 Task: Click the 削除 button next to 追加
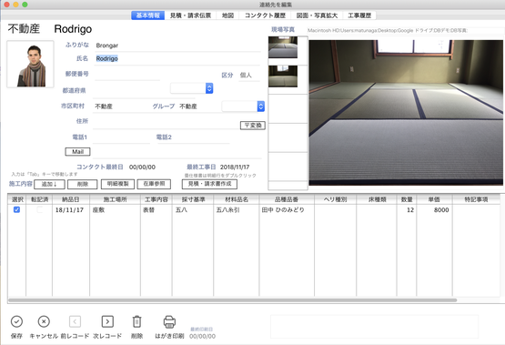[x=83, y=184]
